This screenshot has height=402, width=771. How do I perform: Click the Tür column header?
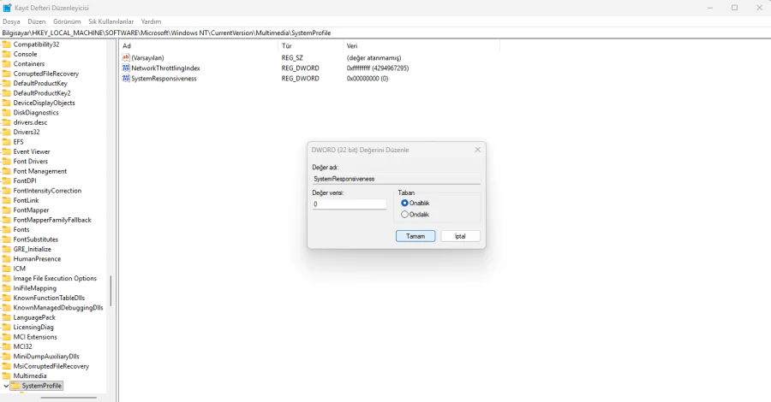pos(311,45)
